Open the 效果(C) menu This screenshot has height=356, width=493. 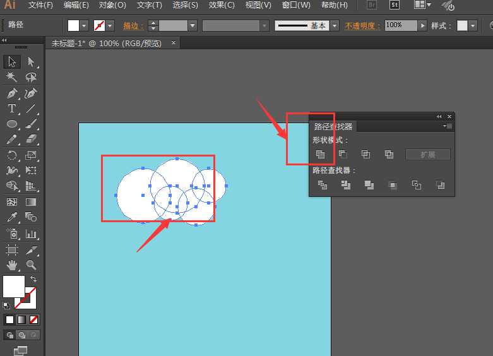pos(222,5)
